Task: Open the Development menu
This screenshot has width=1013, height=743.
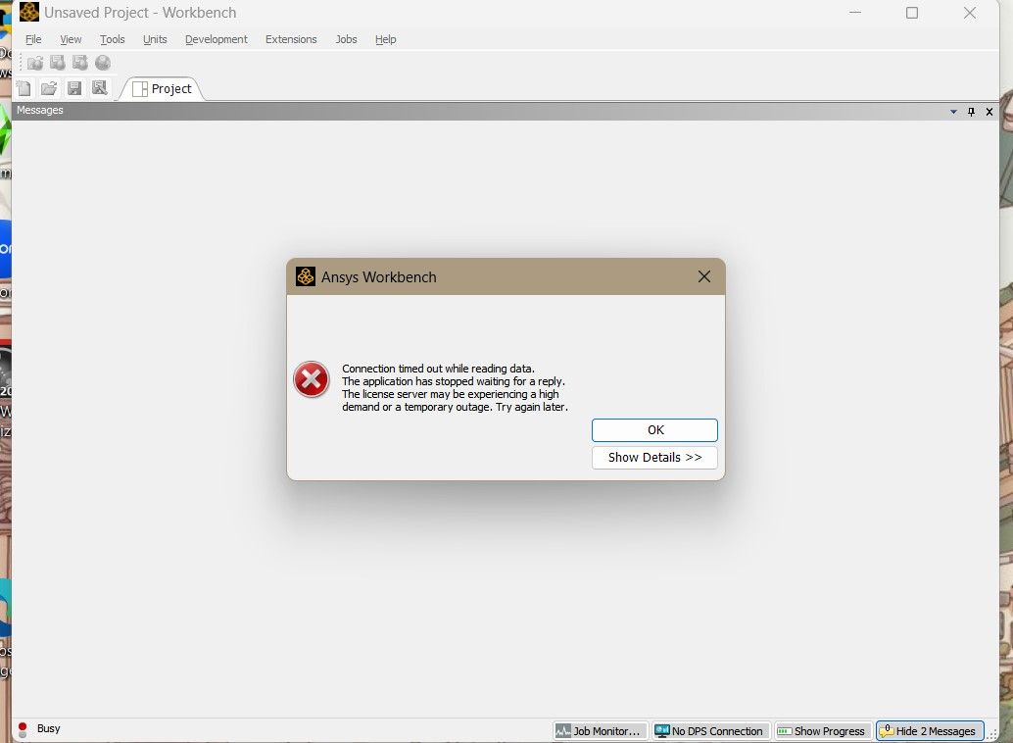Action: (x=217, y=39)
